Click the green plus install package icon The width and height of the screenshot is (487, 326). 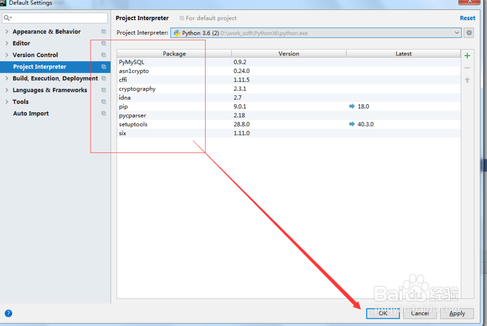pyautogui.click(x=467, y=56)
